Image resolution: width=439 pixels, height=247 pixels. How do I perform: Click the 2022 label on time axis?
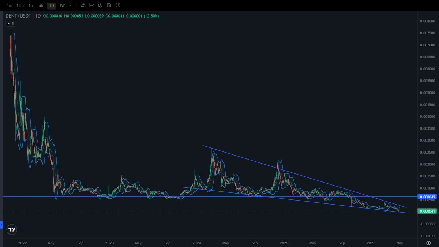[22, 243]
